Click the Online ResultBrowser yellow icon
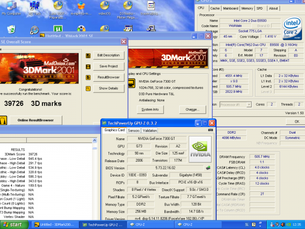The width and height of the screenshot is (305, 229). point(3,120)
